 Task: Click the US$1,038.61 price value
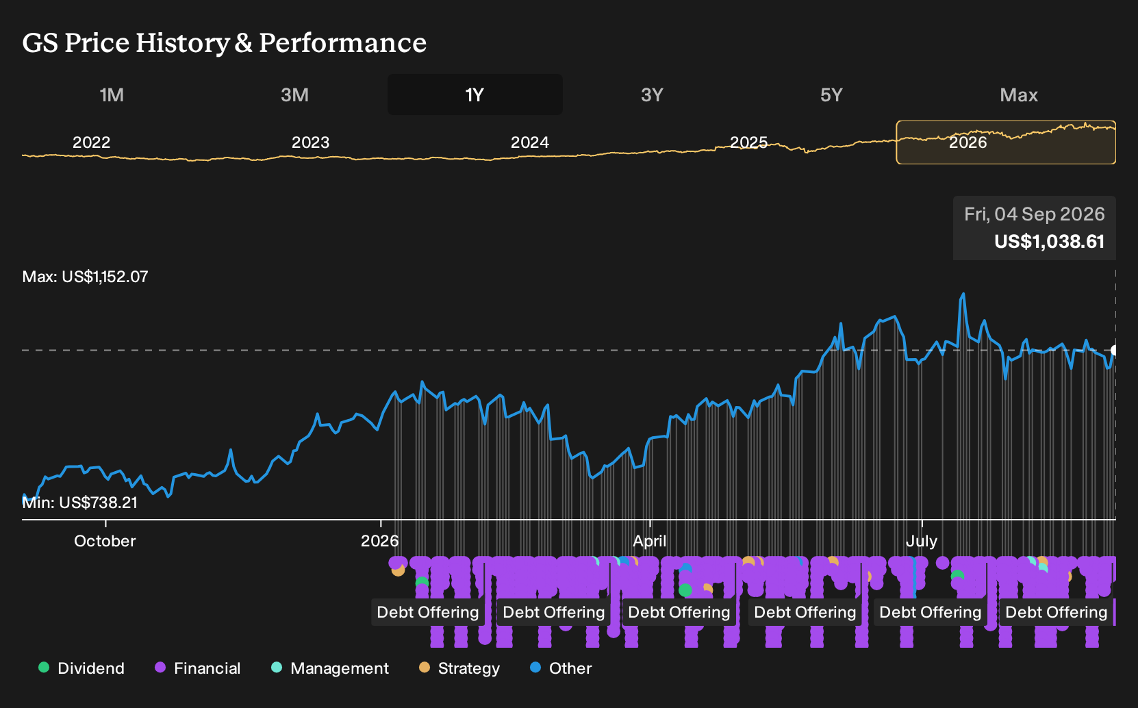(x=1050, y=242)
